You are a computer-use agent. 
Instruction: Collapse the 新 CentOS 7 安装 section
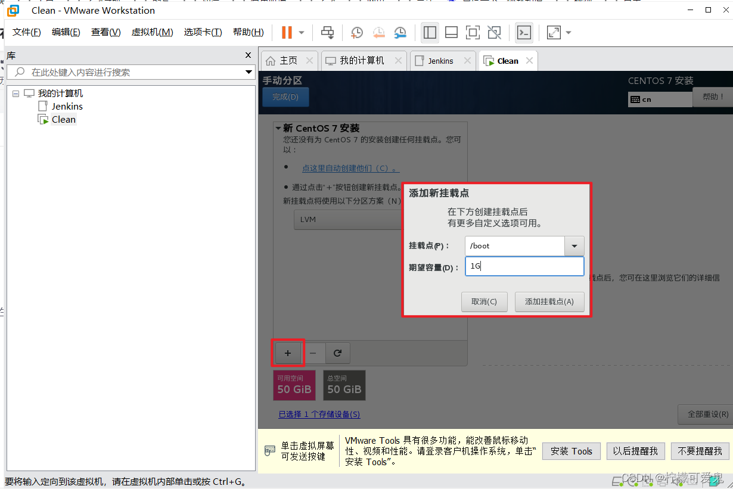coord(278,129)
